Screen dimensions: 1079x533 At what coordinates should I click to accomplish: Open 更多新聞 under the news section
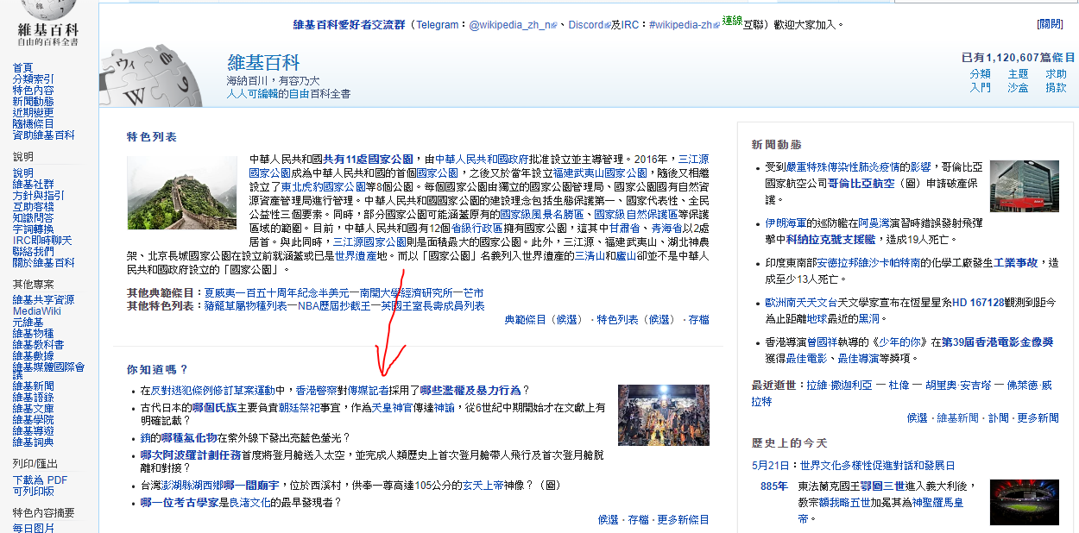1038,418
